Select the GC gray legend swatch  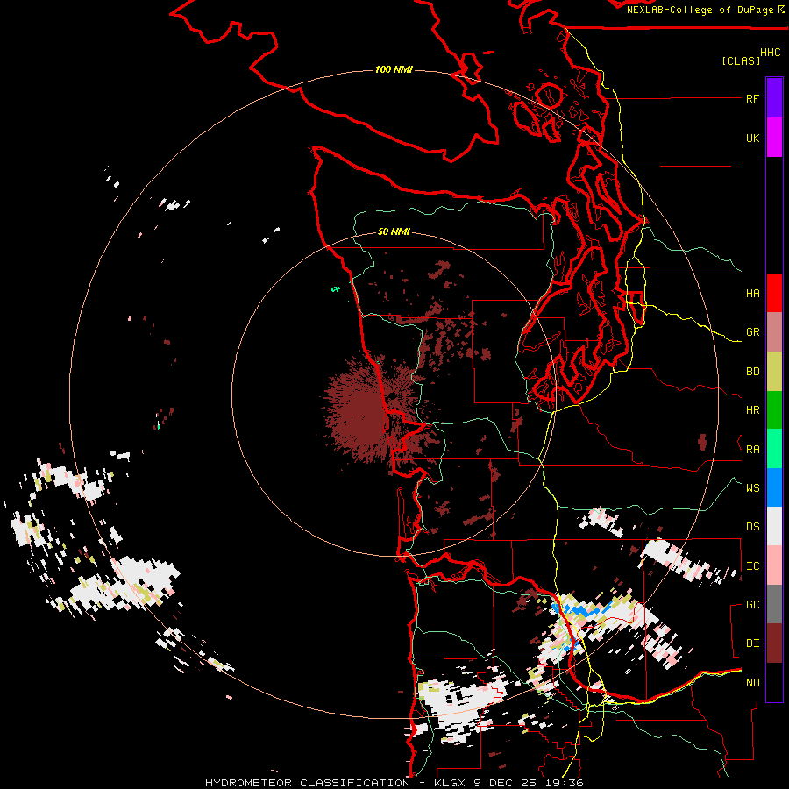click(774, 604)
